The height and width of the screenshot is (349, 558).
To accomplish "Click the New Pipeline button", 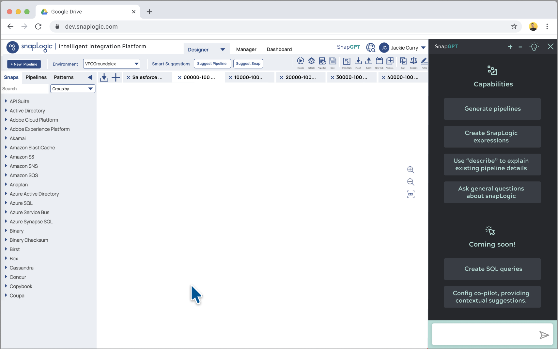I will [x=24, y=64].
